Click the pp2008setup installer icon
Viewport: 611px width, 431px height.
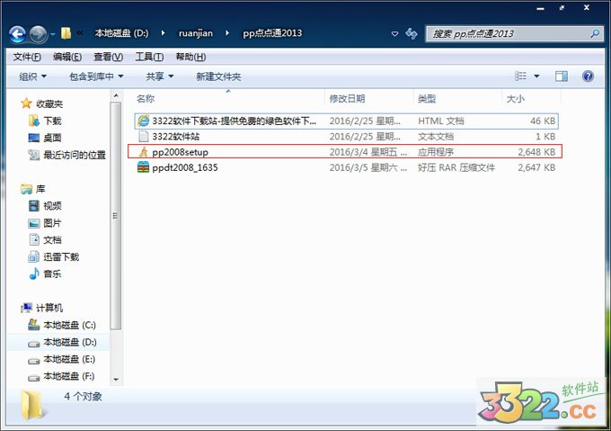pyautogui.click(x=144, y=152)
